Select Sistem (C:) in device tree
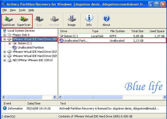This screenshot has height=119, width=167. tap(25, 43)
